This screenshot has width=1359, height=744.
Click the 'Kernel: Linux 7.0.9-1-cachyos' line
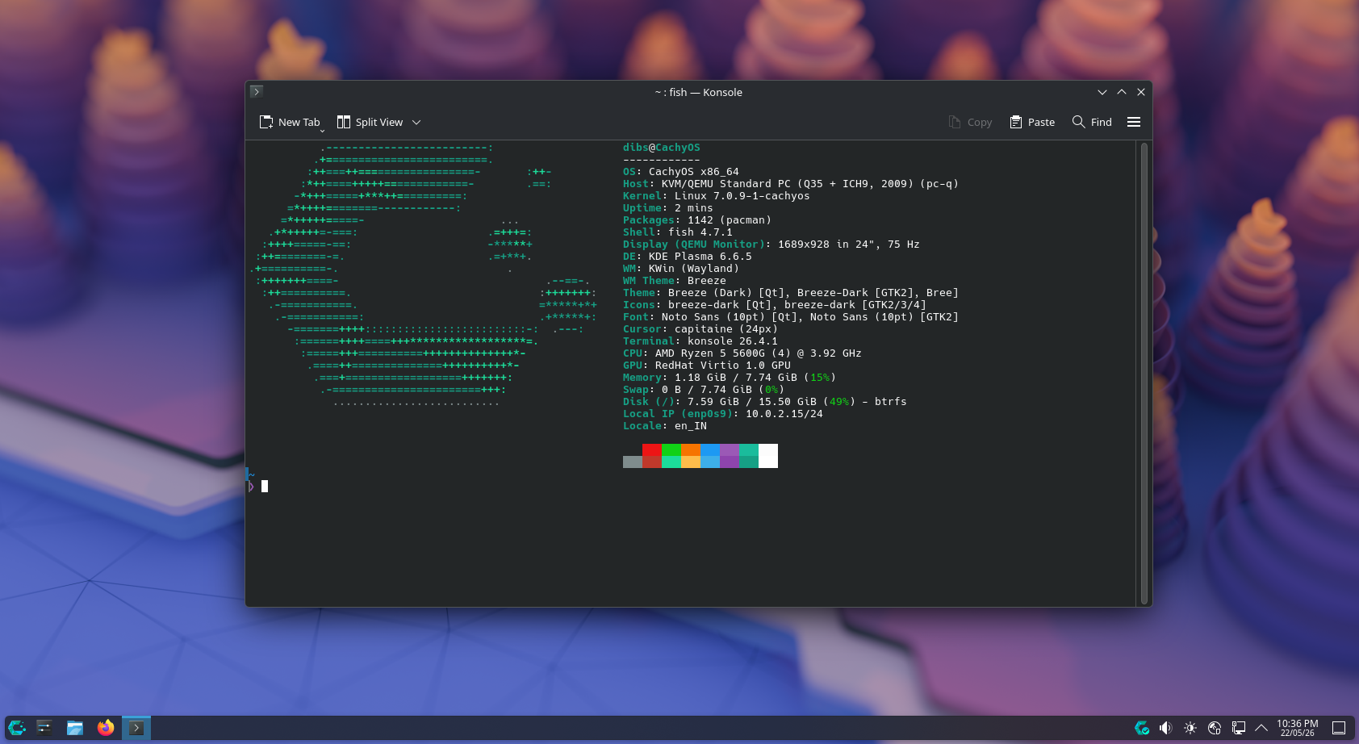[717, 196]
